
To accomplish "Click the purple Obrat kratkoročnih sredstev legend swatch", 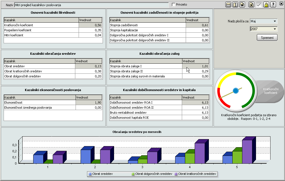I will pos(176,174).
